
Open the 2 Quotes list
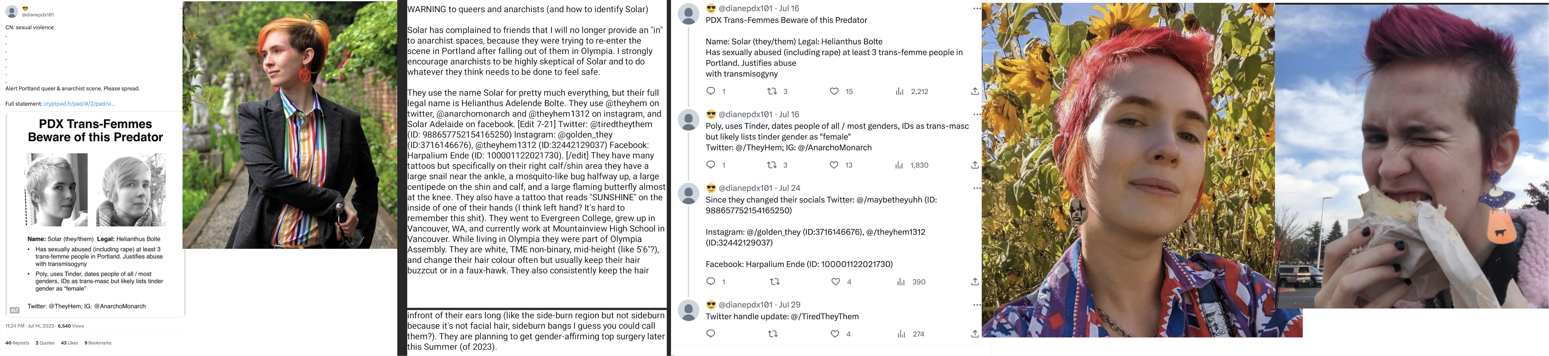[45, 343]
